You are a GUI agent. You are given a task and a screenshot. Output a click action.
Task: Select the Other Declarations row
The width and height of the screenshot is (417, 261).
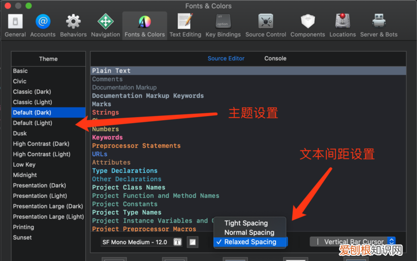248,179
